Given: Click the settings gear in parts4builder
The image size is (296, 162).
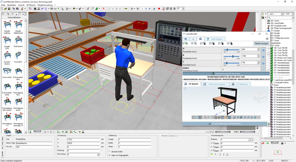Looking at the screenshot, I should [267, 39].
